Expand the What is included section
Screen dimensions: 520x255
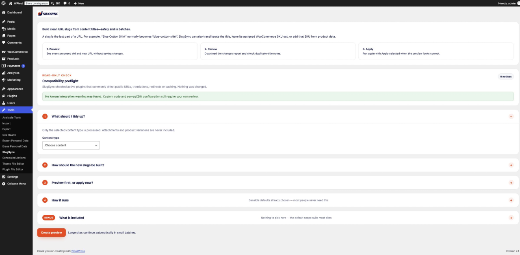(x=511, y=218)
